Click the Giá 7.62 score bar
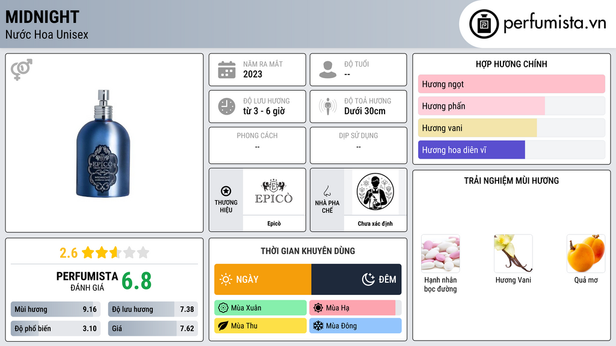Viewport: 616px width, 346px height. [153, 329]
